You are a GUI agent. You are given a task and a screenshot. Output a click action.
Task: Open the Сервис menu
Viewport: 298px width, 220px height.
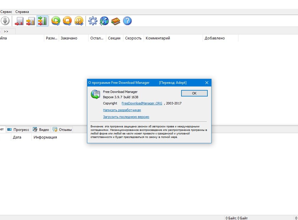pyautogui.click(x=6, y=12)
